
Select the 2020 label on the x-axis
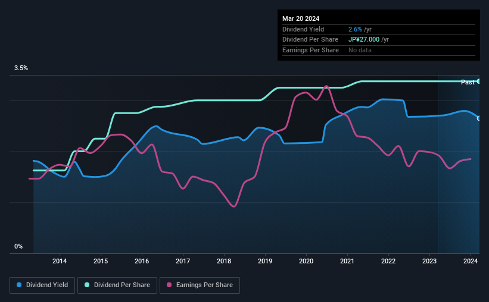306,261
